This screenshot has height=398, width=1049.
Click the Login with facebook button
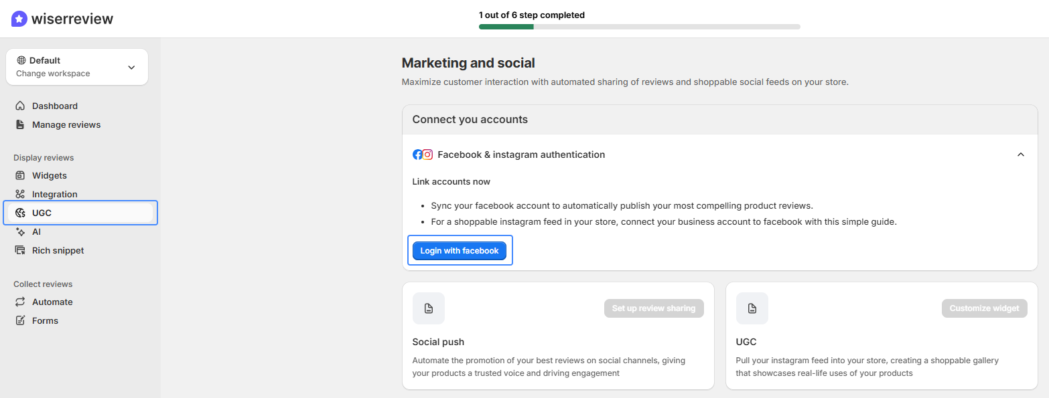click(x=460, y=250)
